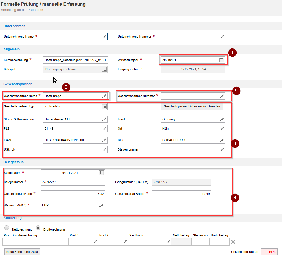This screenshot has width=282, height=260.
Task: Click Belegnummer field with 27812277
Action: click(73, 182)
